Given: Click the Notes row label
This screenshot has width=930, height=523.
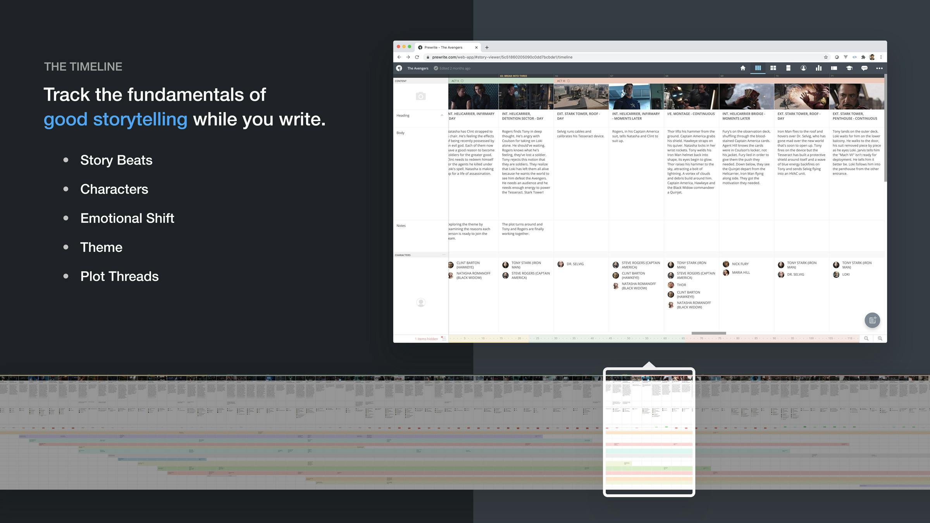Looking at the screenshot, I should [x=401, y=226].
